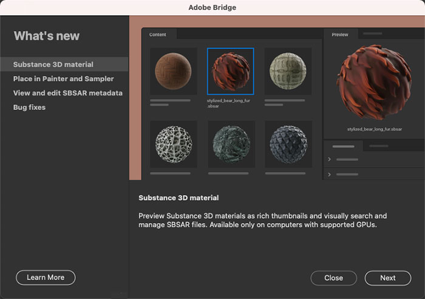
Task: Click the Learn More button
Action: tap(46, 277)
